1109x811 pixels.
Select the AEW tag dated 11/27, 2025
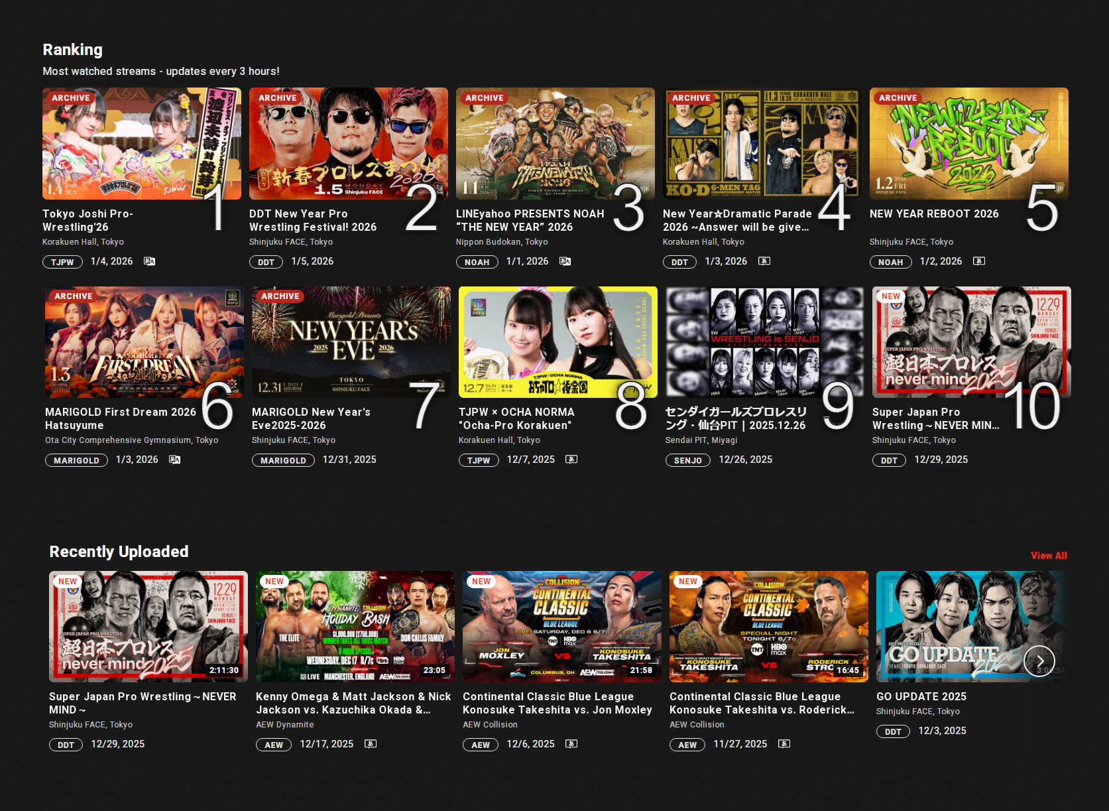[687, 745]
